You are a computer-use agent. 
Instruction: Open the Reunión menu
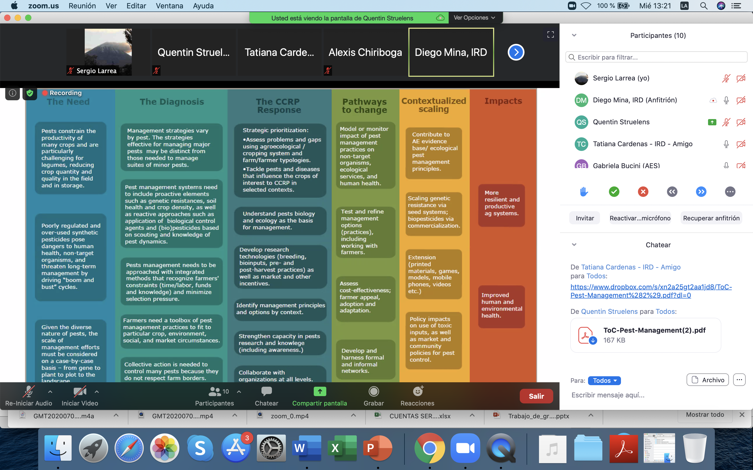[x=82, y=5]
